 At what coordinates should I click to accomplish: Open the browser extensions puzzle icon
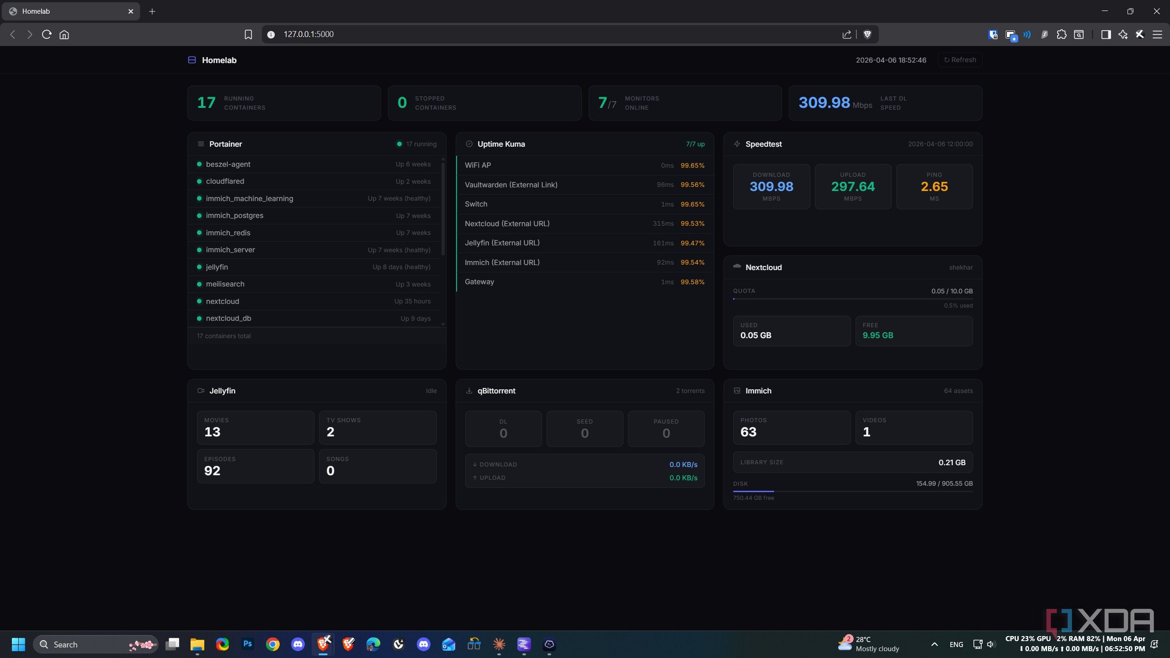tap(1061, 34)
